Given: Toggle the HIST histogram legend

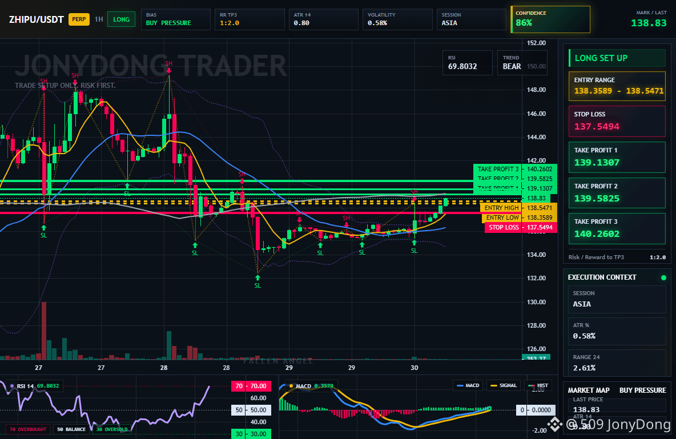Looking at the screenshot, I should [x=538, y=385].
